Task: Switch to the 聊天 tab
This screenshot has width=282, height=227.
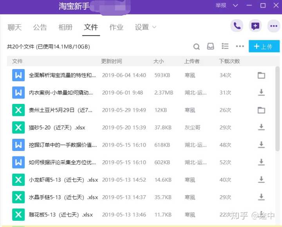Action: tap(14, 27)
